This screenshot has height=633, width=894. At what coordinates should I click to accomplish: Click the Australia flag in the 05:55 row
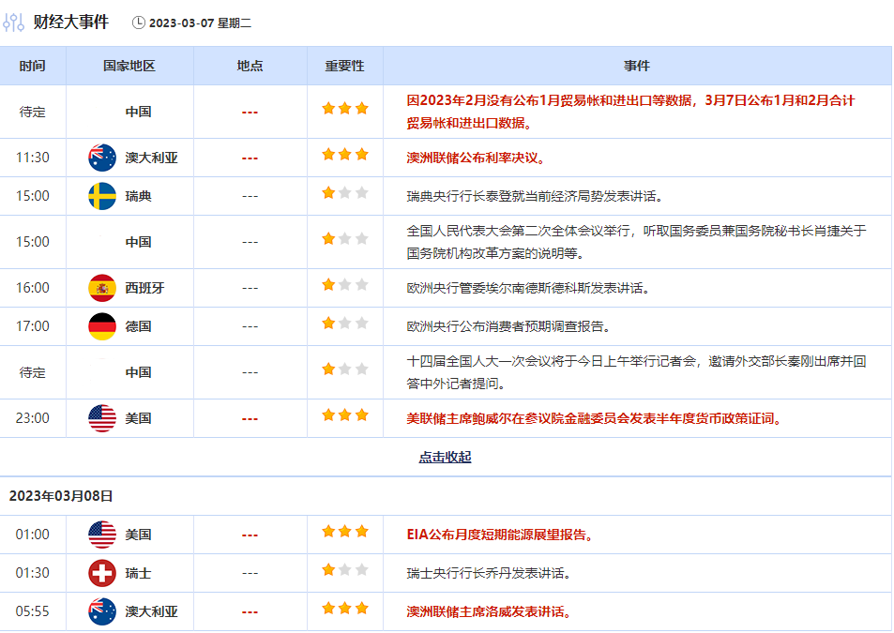[x=102, y=611]
